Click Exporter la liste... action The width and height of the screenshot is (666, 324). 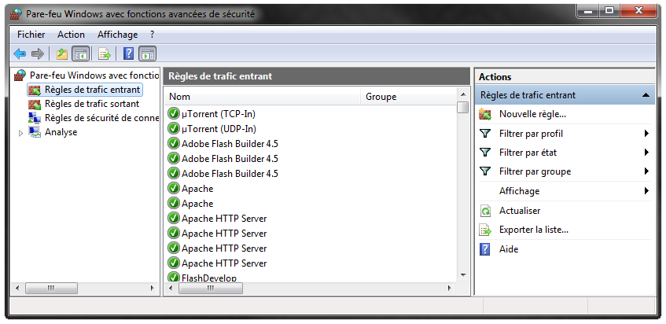[x=534, y=230]
